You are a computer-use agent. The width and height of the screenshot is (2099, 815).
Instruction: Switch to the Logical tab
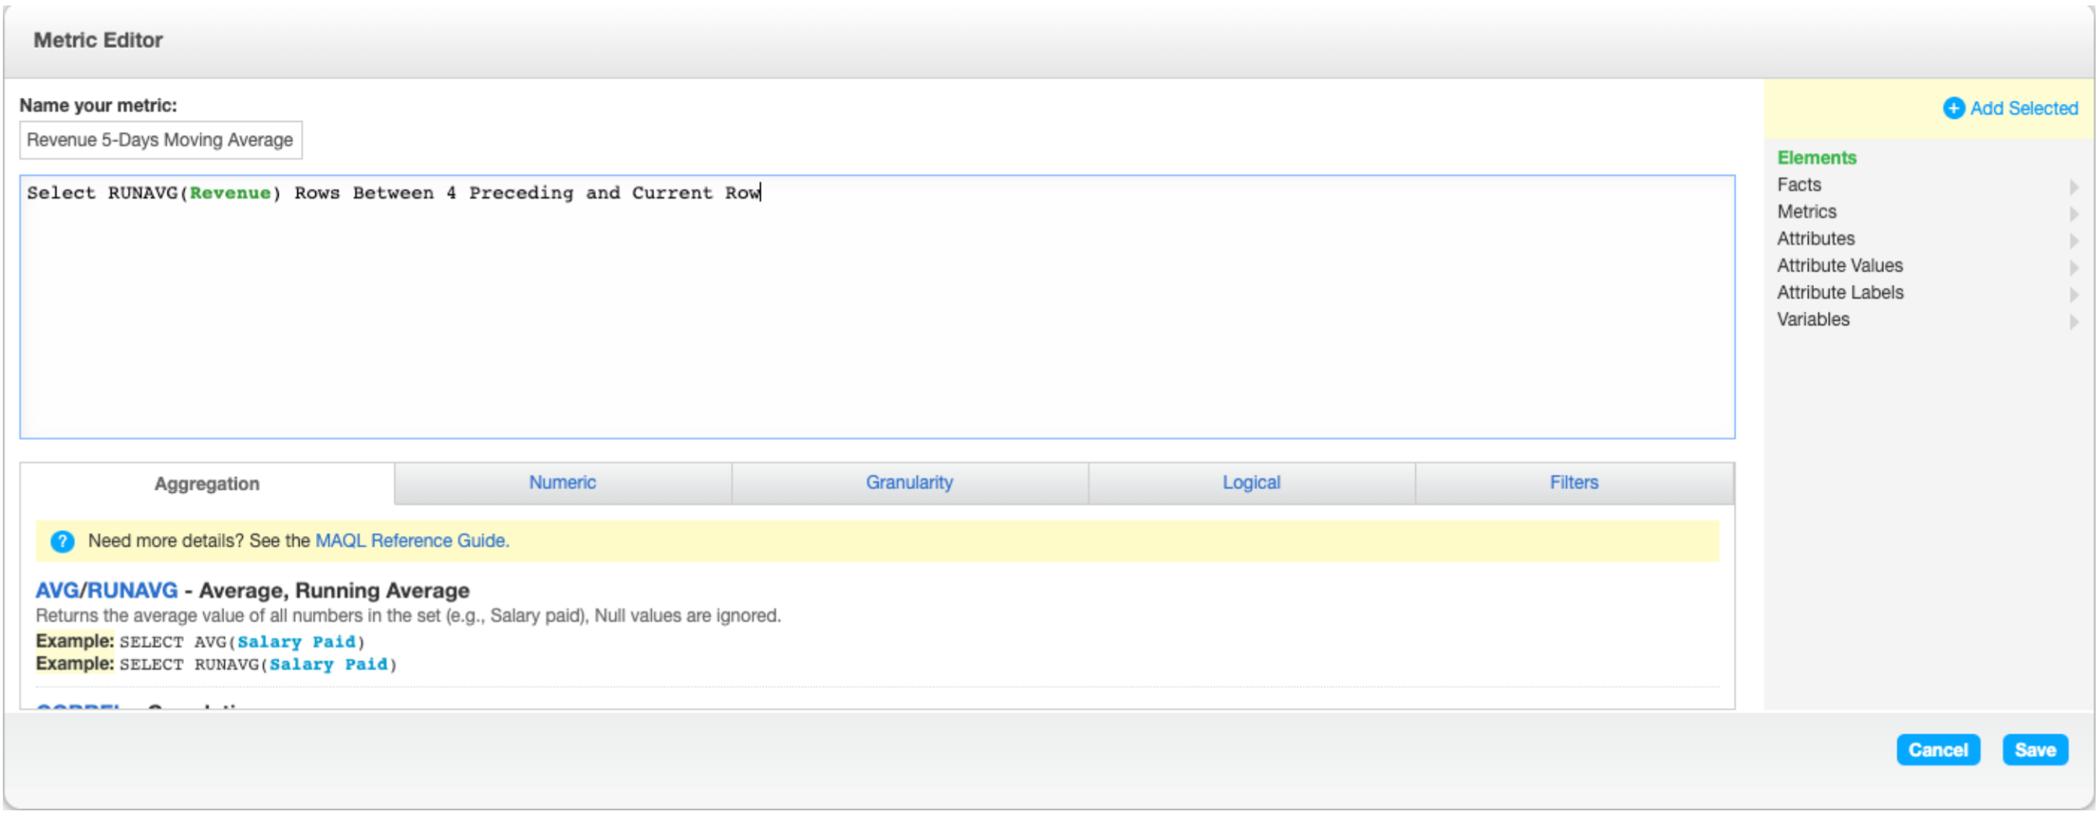[1251, 482]
